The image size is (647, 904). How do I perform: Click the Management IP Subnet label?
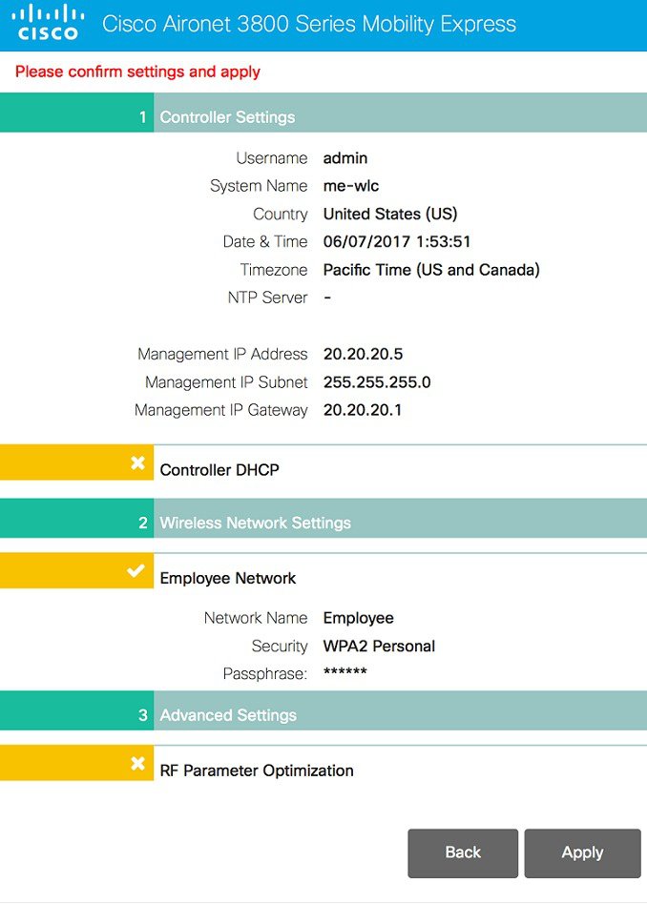click(226, 382)
